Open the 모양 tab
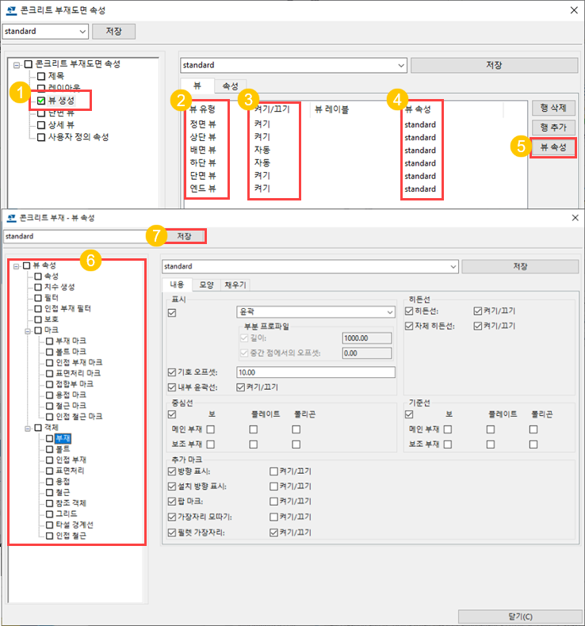Image resolution: width=585 pixels, height=626 pixels. click(206, 284)
